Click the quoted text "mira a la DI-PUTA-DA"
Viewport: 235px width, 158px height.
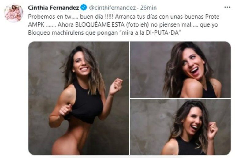coord(150,33)
